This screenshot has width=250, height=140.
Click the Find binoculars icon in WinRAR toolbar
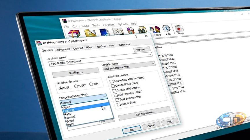[x=142, y=30]
